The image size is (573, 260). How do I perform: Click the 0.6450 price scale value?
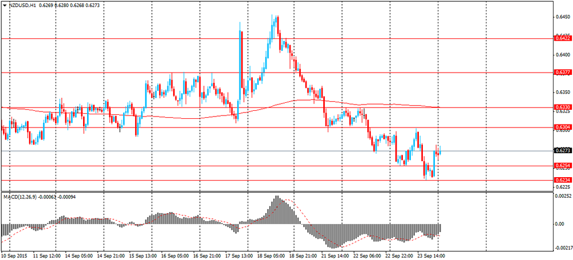[x=561, y=17]
